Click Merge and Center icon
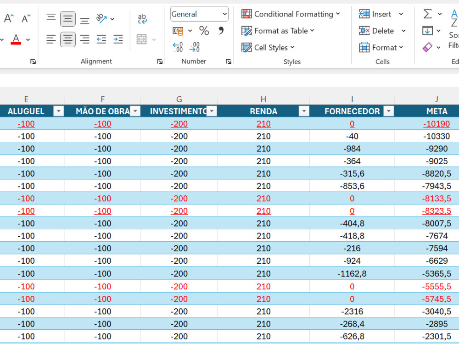 [142, 39]
